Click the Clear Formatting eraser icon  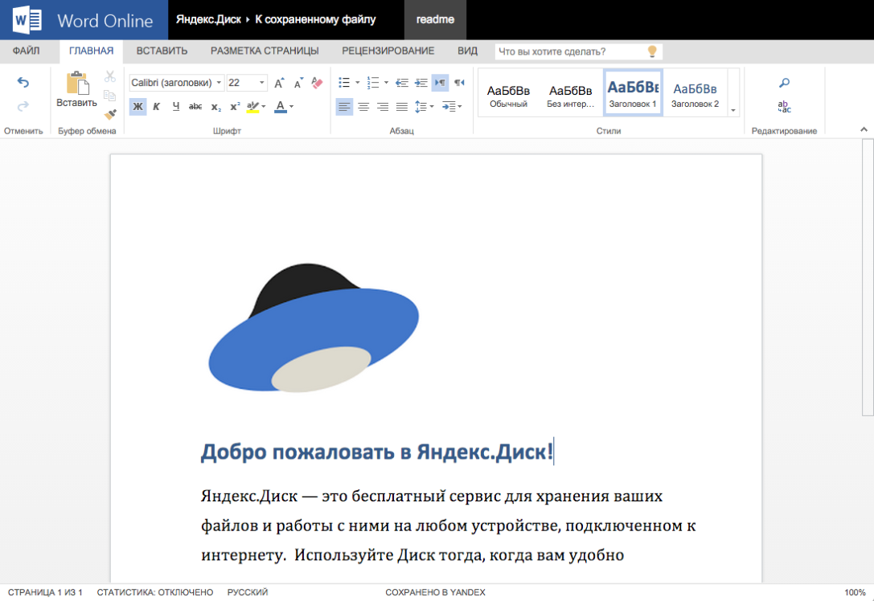[x=317, y=83]
